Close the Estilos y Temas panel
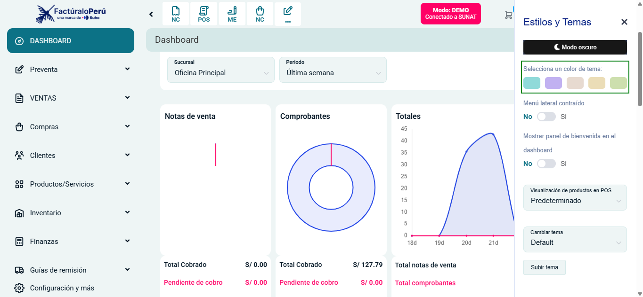 [624, 22]
